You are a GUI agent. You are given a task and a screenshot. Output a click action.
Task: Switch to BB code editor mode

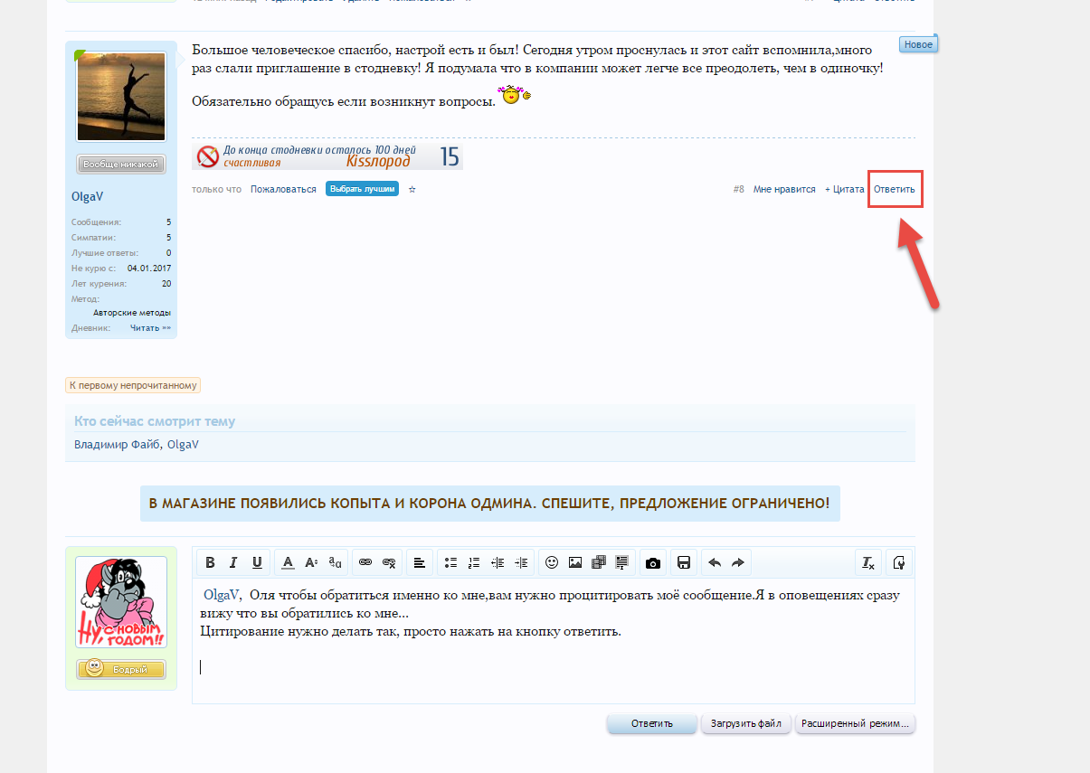pos(898,562)
